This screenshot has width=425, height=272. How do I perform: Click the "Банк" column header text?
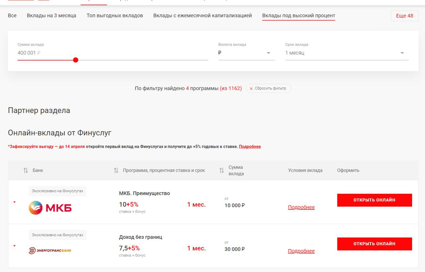38,170
